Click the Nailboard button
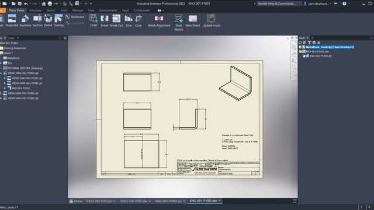This screenshot has width=374, height=210. click(x=75, y=17)
